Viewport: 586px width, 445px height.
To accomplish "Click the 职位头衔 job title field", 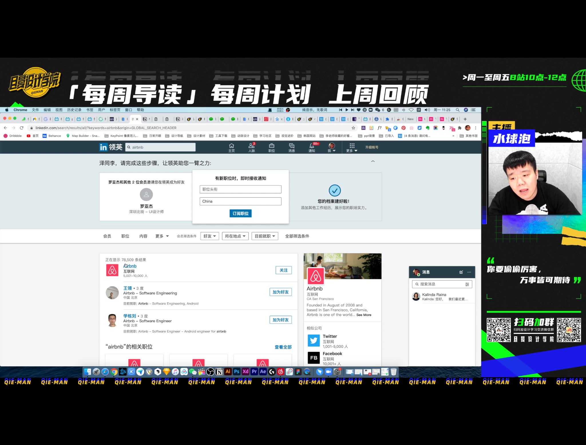I will [x=240, y=189].
